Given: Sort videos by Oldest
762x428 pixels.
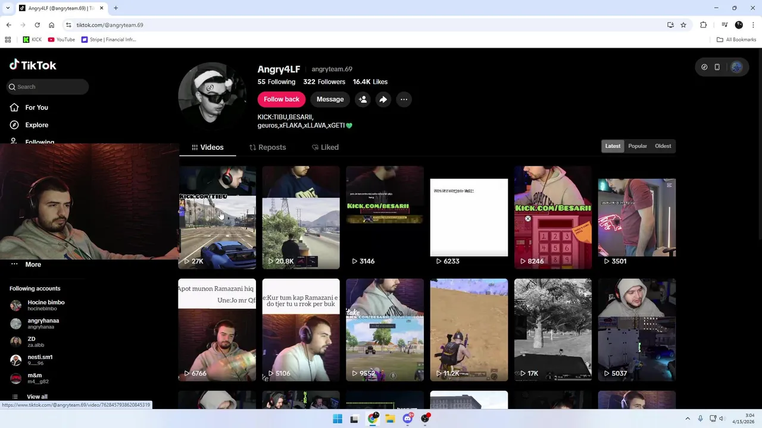Looking at the screenshot, I should coord(663,146).
